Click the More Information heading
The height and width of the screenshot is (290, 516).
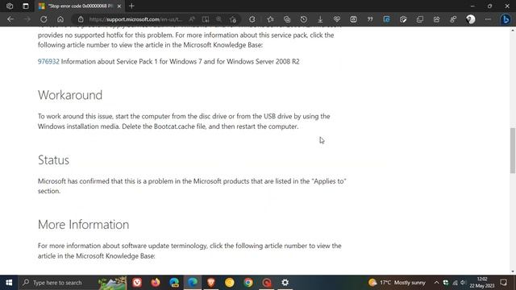[83, 225]
